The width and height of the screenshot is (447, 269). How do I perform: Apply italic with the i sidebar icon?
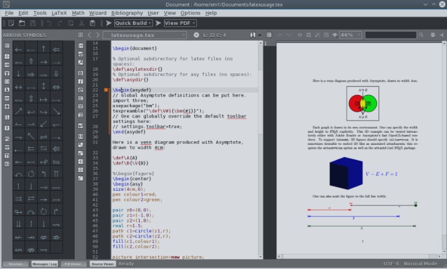coord(81,81)
